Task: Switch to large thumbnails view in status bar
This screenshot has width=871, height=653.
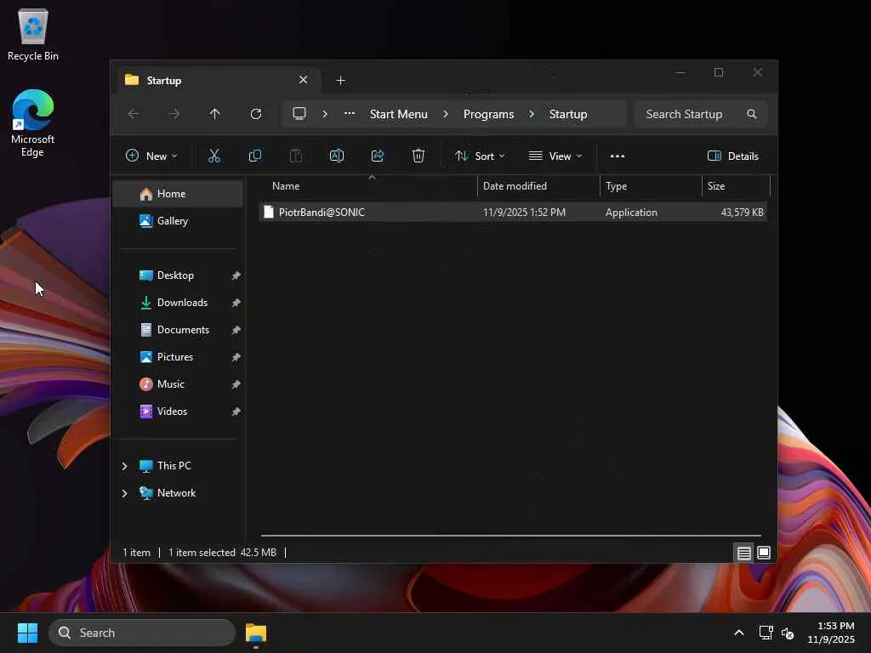Action: click(x=764, y=553)
